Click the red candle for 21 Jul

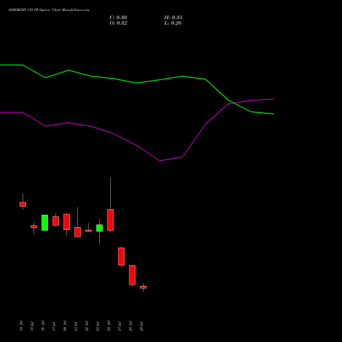tap(77, 232)
